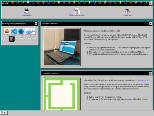Click the first 'fun facts:' text under laptop description
The width and height of the screenshot is (154, 116).
click(x=88, y=44)
